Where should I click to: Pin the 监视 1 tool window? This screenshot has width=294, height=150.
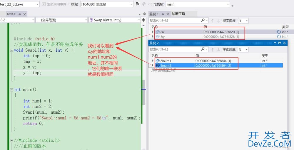click(163, 14)
